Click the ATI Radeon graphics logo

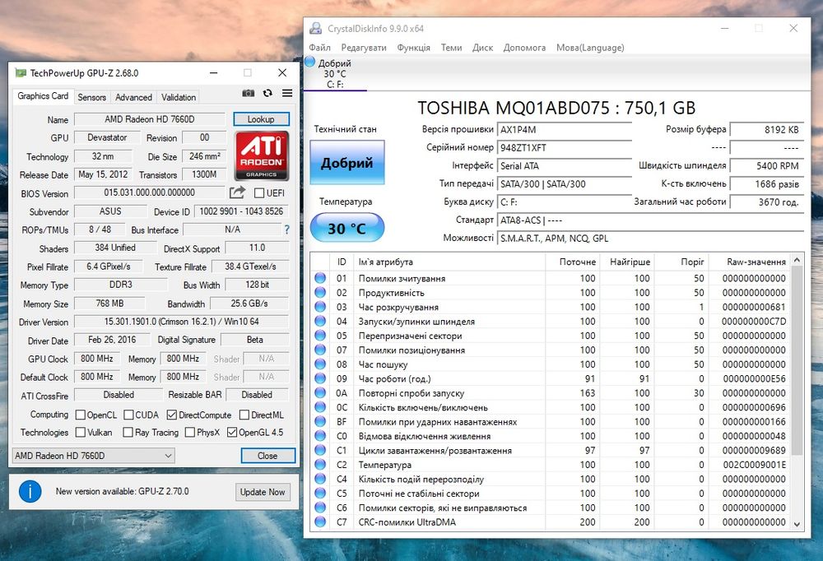tap(262, 155)
